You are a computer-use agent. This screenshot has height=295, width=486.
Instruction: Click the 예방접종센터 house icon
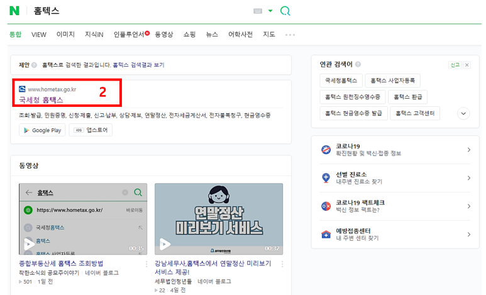326,234
